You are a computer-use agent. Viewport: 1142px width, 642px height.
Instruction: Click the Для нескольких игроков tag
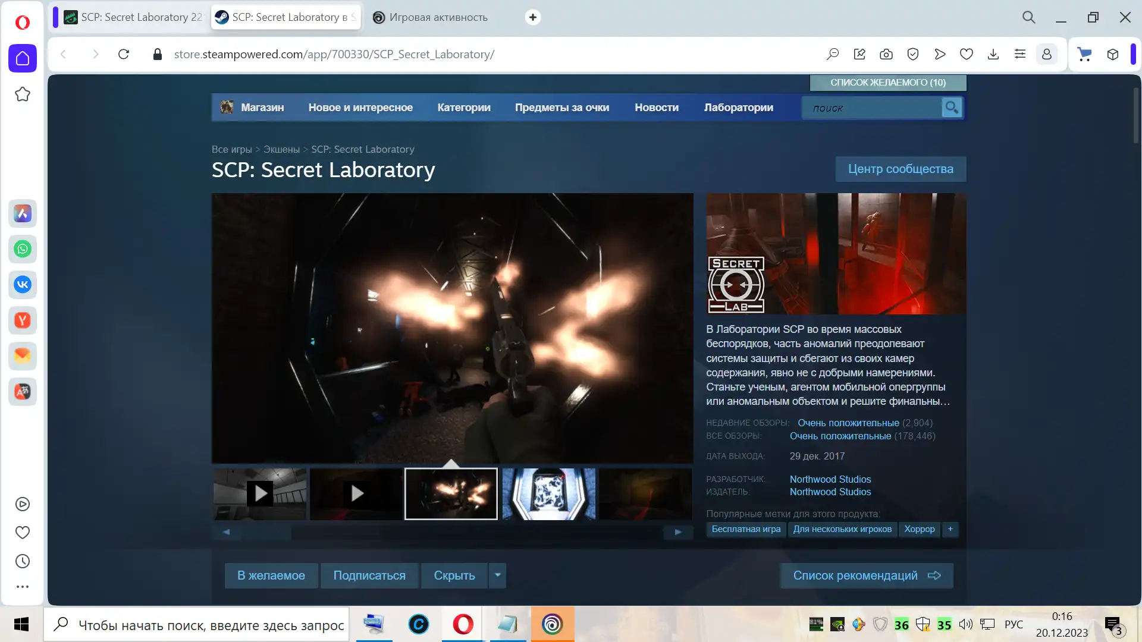[x=842, y=529]
